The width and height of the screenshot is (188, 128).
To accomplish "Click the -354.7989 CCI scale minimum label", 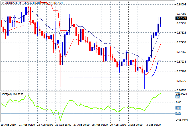I will 181,120.
